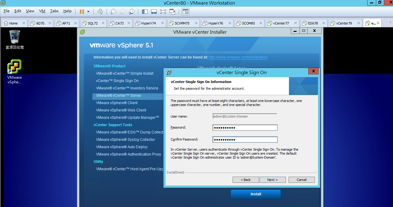The height and width of the screenshot is (207, 393).
Task: Close the SQL72 tab
Action: coord(103,23)
